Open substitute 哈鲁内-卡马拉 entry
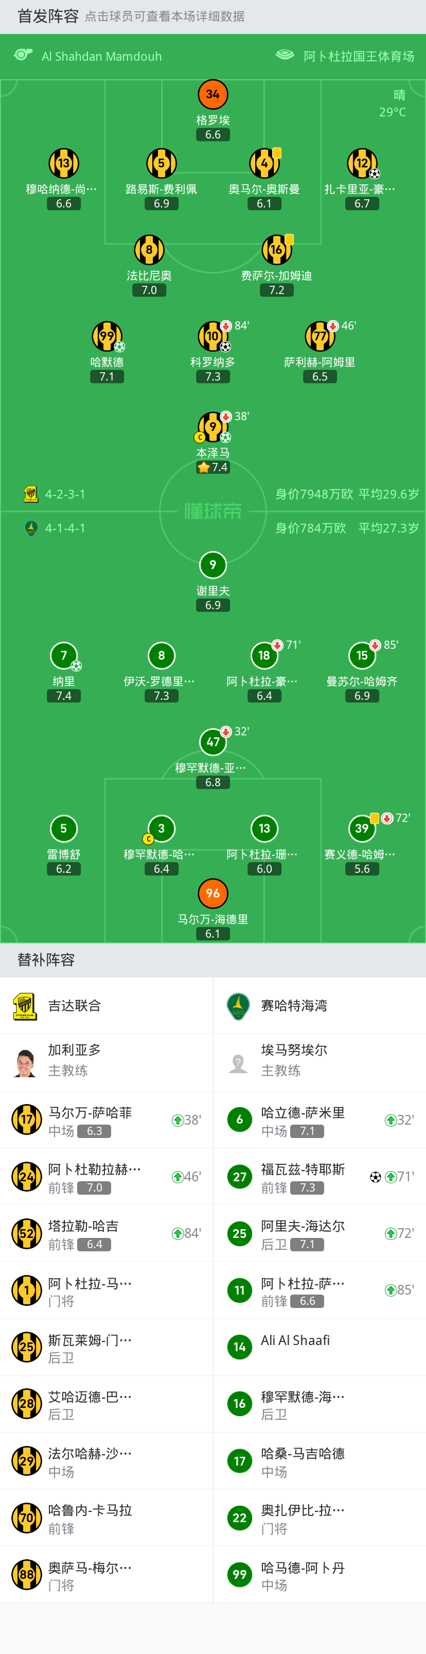Image resolution: width=426 pixels, height=1654 pixels. (106, 1518)
